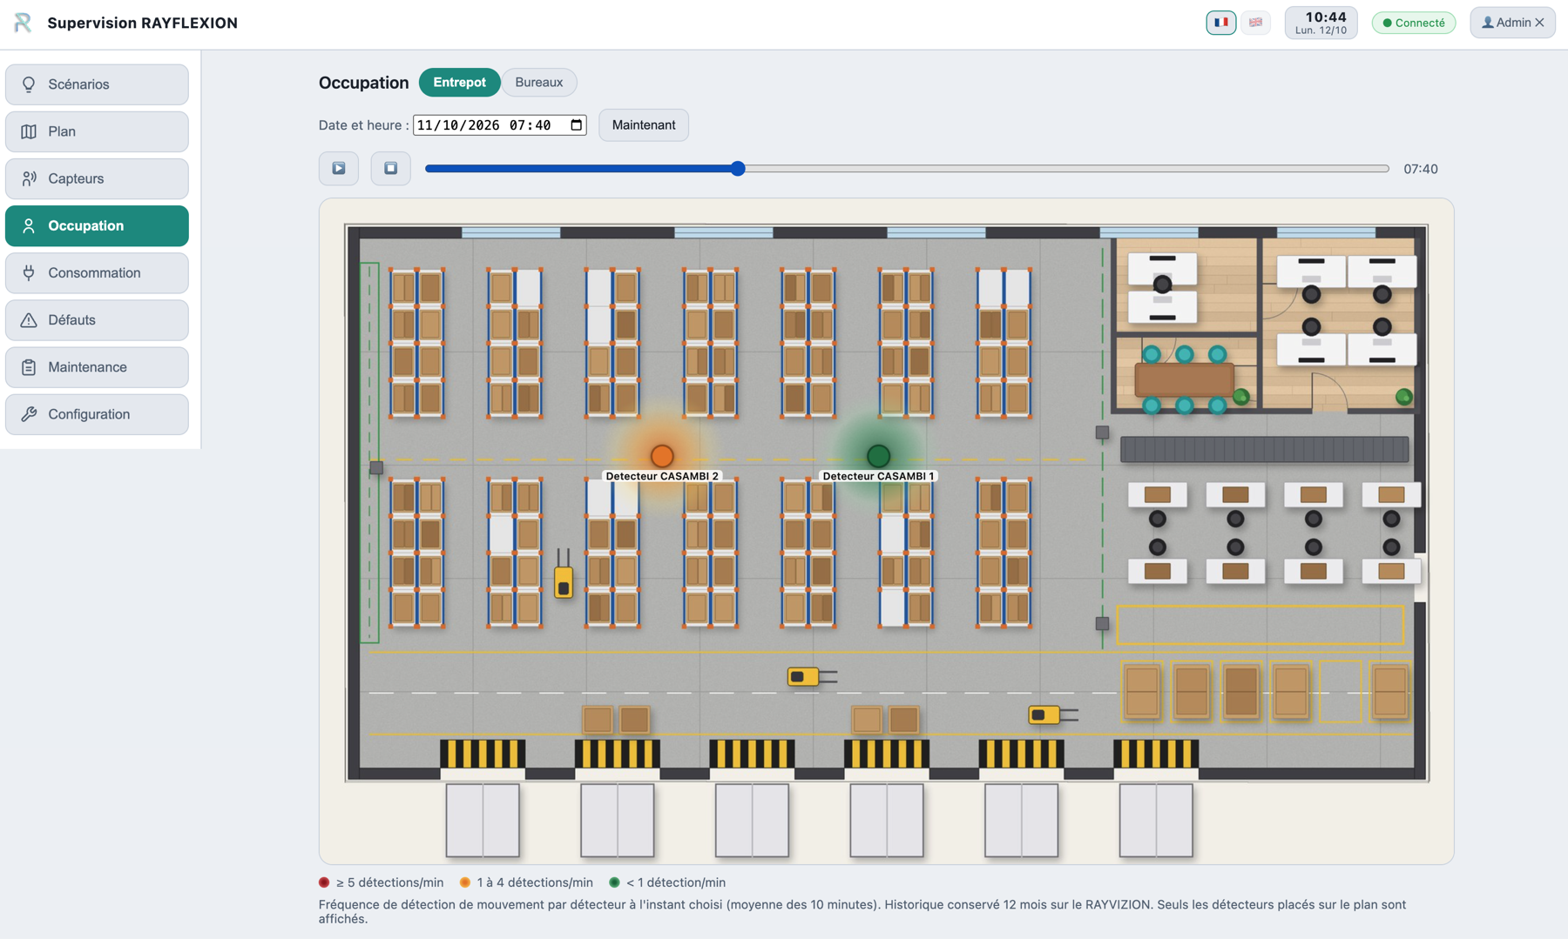The width and height of the screenshot is (1568, 939).
Task: Open the calendar picker icon
Action: (576, 125)
